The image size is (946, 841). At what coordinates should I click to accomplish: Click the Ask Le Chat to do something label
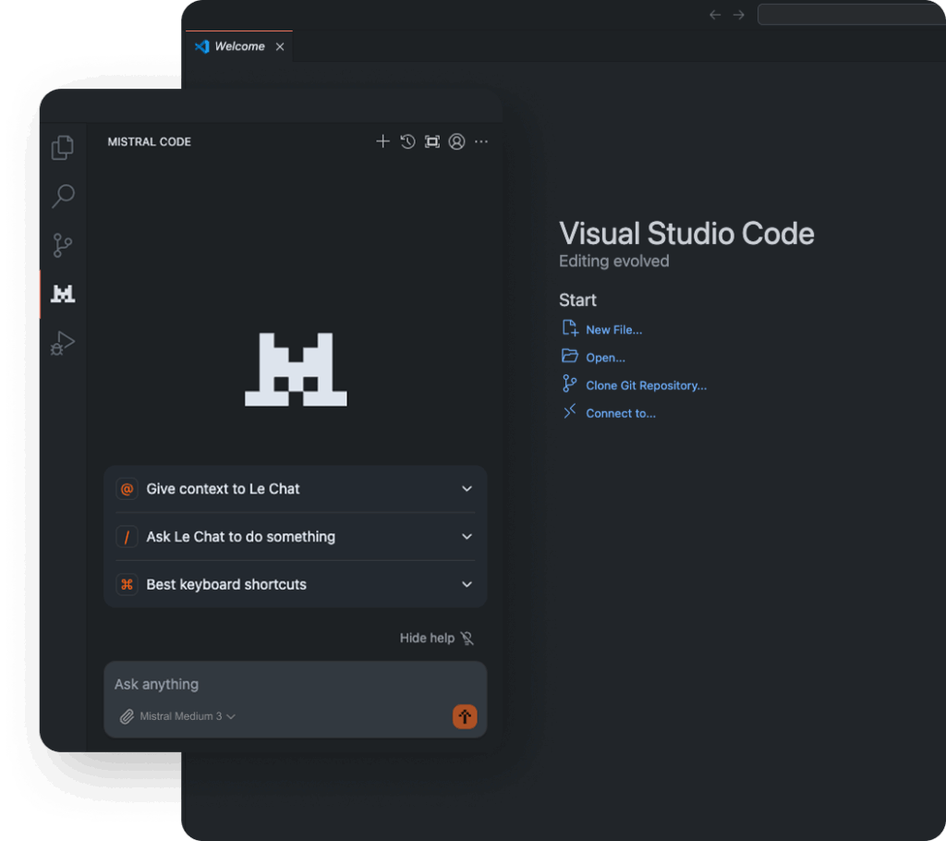coord(241,536)
